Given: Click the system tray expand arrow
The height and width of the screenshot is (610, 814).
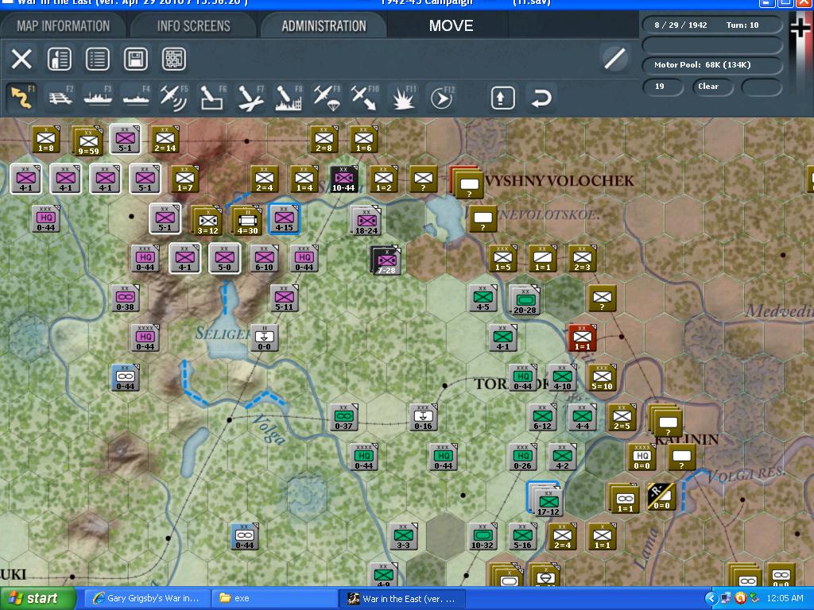Looking at the screenshot, I should (711, 598).
